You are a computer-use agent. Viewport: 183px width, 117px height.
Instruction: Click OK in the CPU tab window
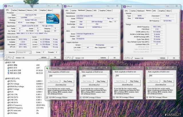point(55,58)
